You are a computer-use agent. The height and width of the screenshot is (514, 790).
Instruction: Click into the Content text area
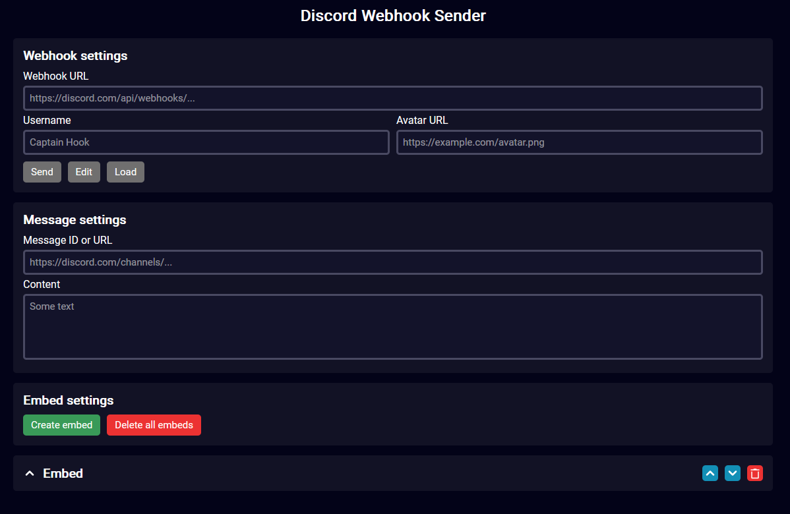click(392, 327)
